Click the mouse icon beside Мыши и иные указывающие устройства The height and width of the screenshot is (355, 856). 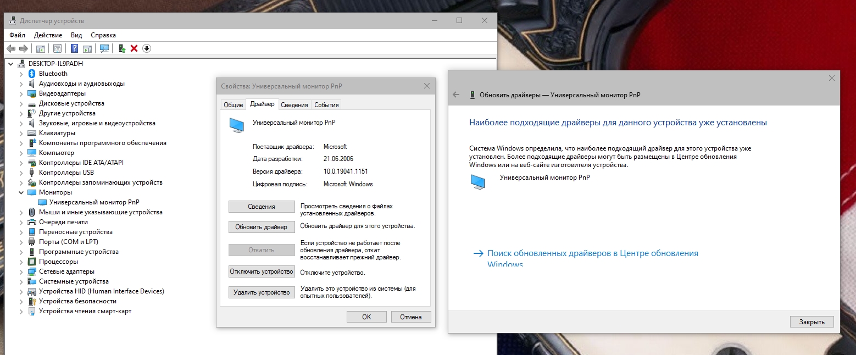pos(32,212)
